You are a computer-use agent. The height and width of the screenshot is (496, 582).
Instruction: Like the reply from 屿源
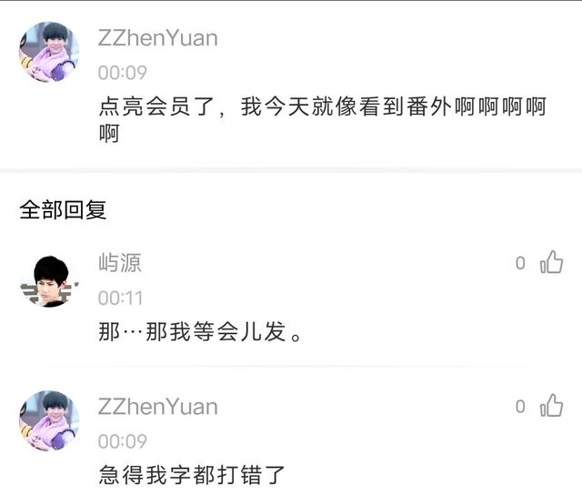(552, 262)
